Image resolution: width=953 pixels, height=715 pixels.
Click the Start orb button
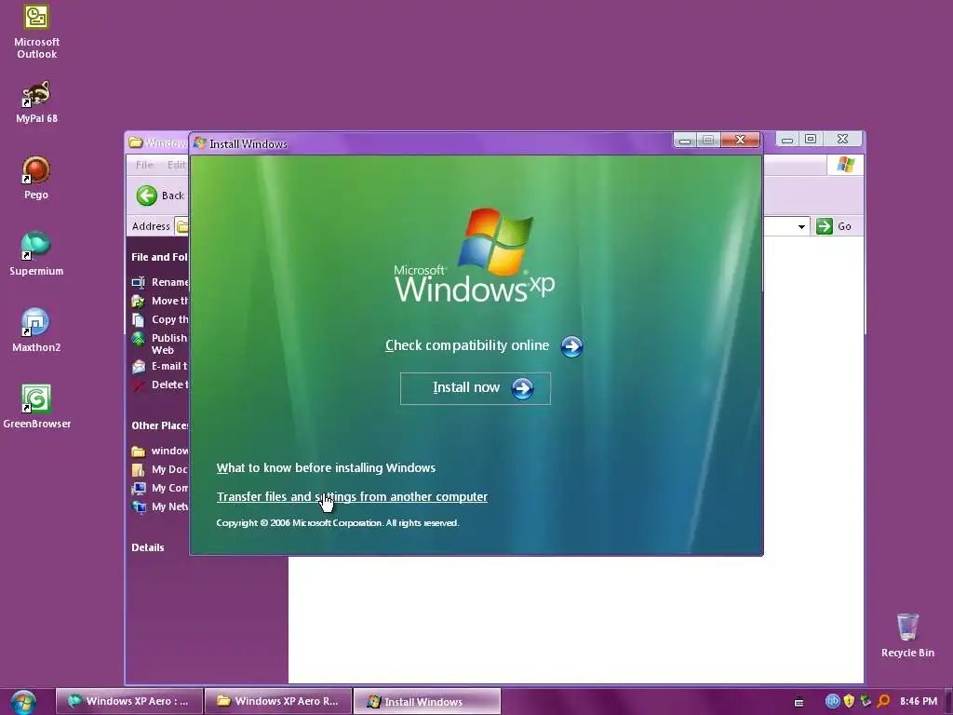tap(23, 702)
